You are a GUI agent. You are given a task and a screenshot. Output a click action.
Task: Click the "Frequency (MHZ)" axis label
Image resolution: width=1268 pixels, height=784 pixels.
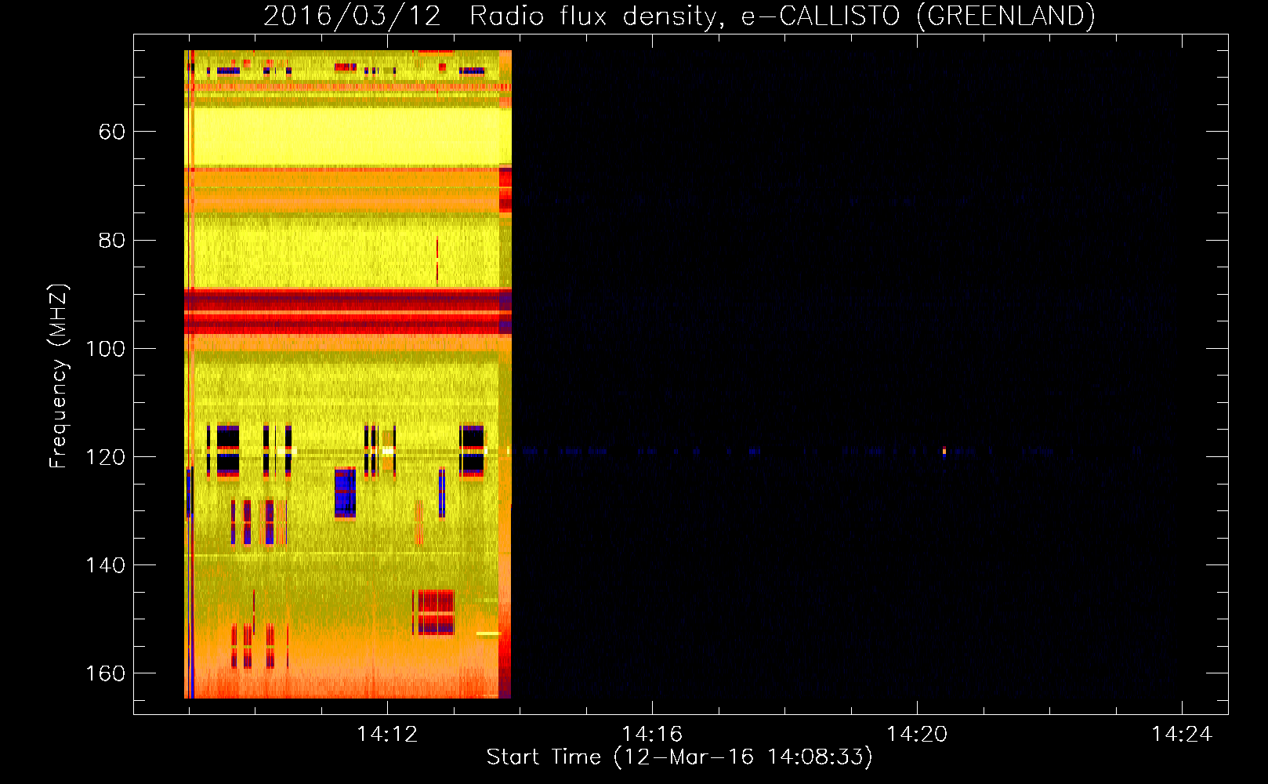(59, 376)
